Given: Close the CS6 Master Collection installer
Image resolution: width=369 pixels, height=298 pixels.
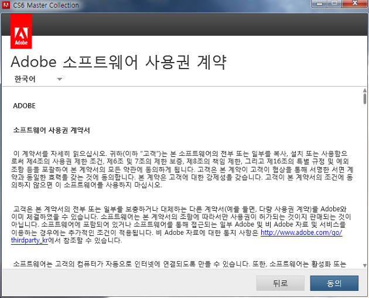Looking at the screenshot, I should click(x=355, y=4).
